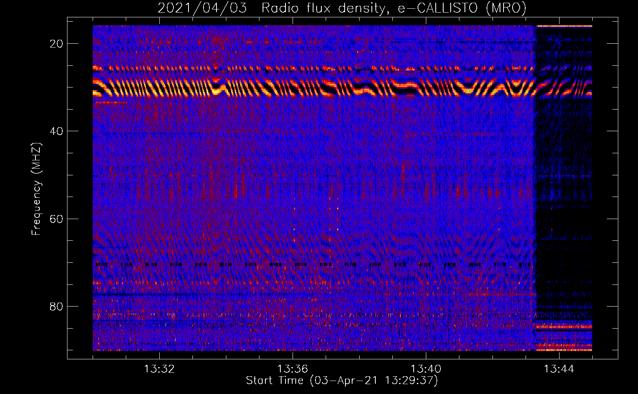Click the '80' frequency tick label
Screen dimensions: 638x394
[57, 306]
